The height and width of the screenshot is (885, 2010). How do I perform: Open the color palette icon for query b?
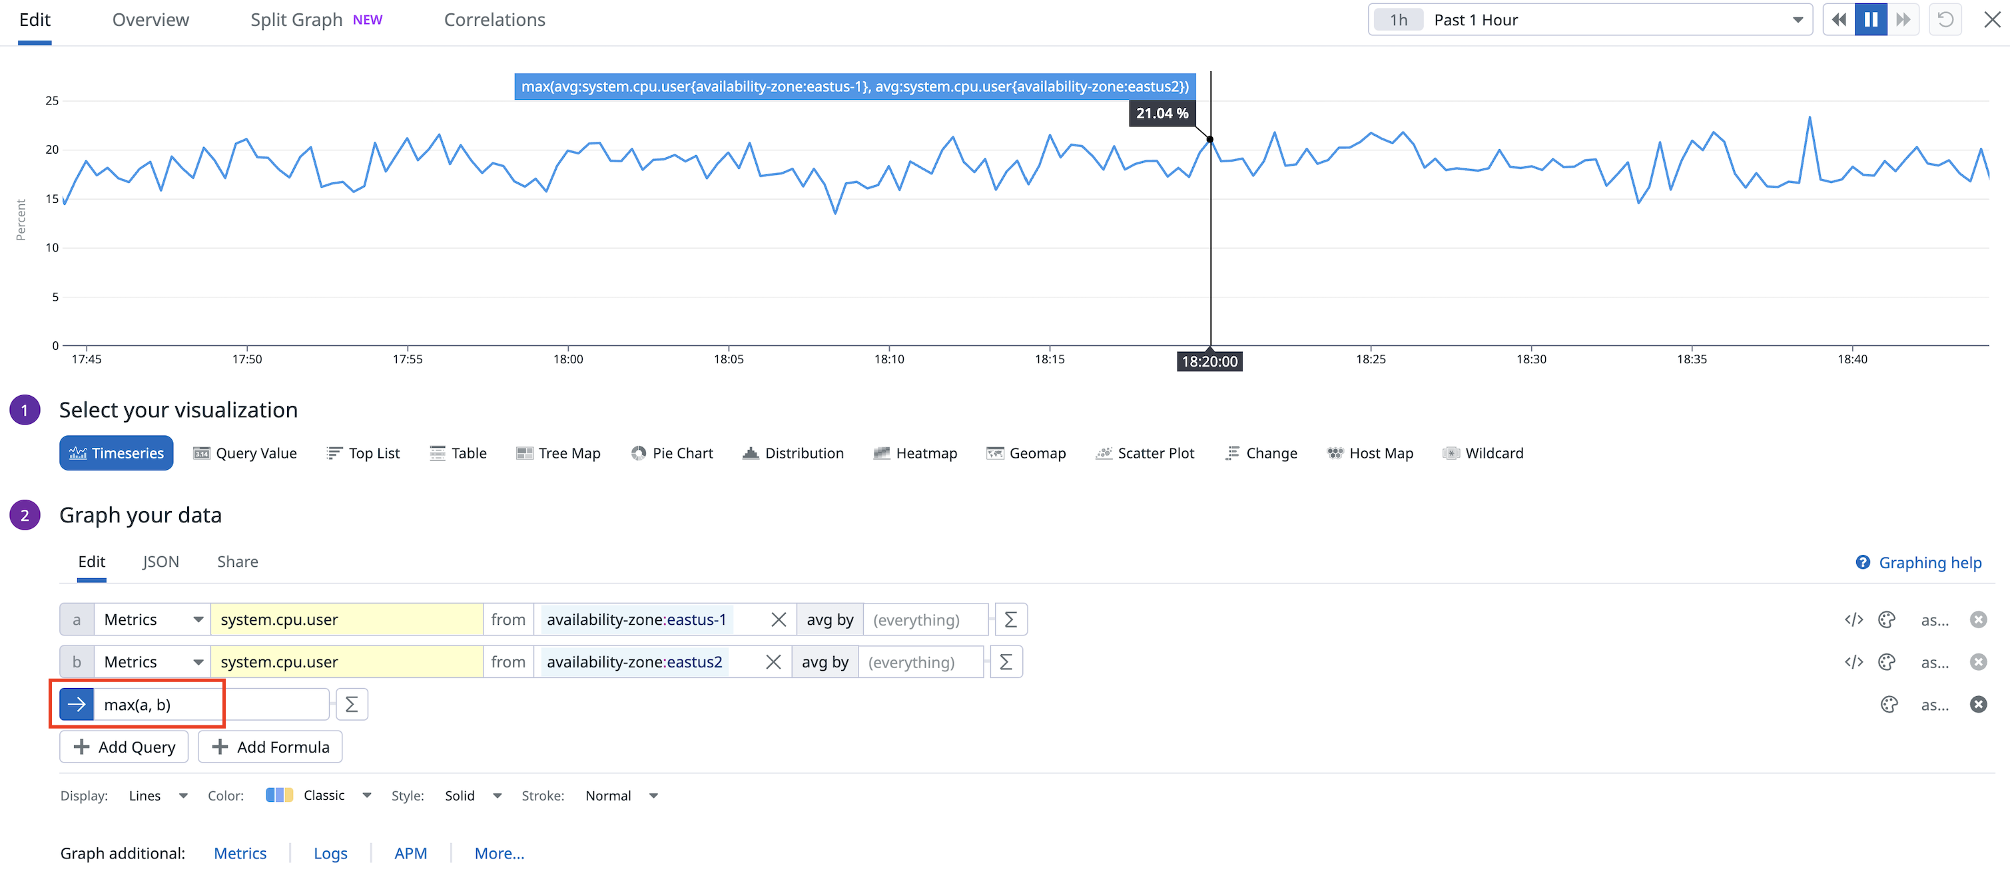tap(1886, 662)
